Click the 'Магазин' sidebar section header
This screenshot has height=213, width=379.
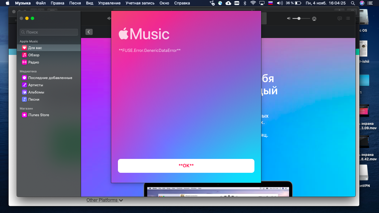[26, 108]
